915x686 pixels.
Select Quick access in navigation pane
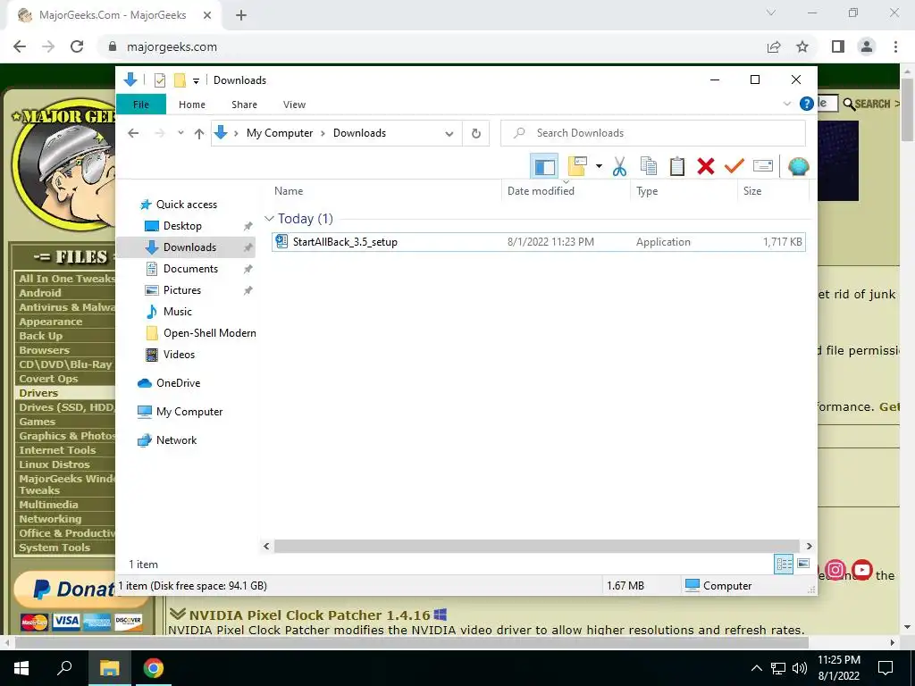pyautogui.click(x=186, y=205)
